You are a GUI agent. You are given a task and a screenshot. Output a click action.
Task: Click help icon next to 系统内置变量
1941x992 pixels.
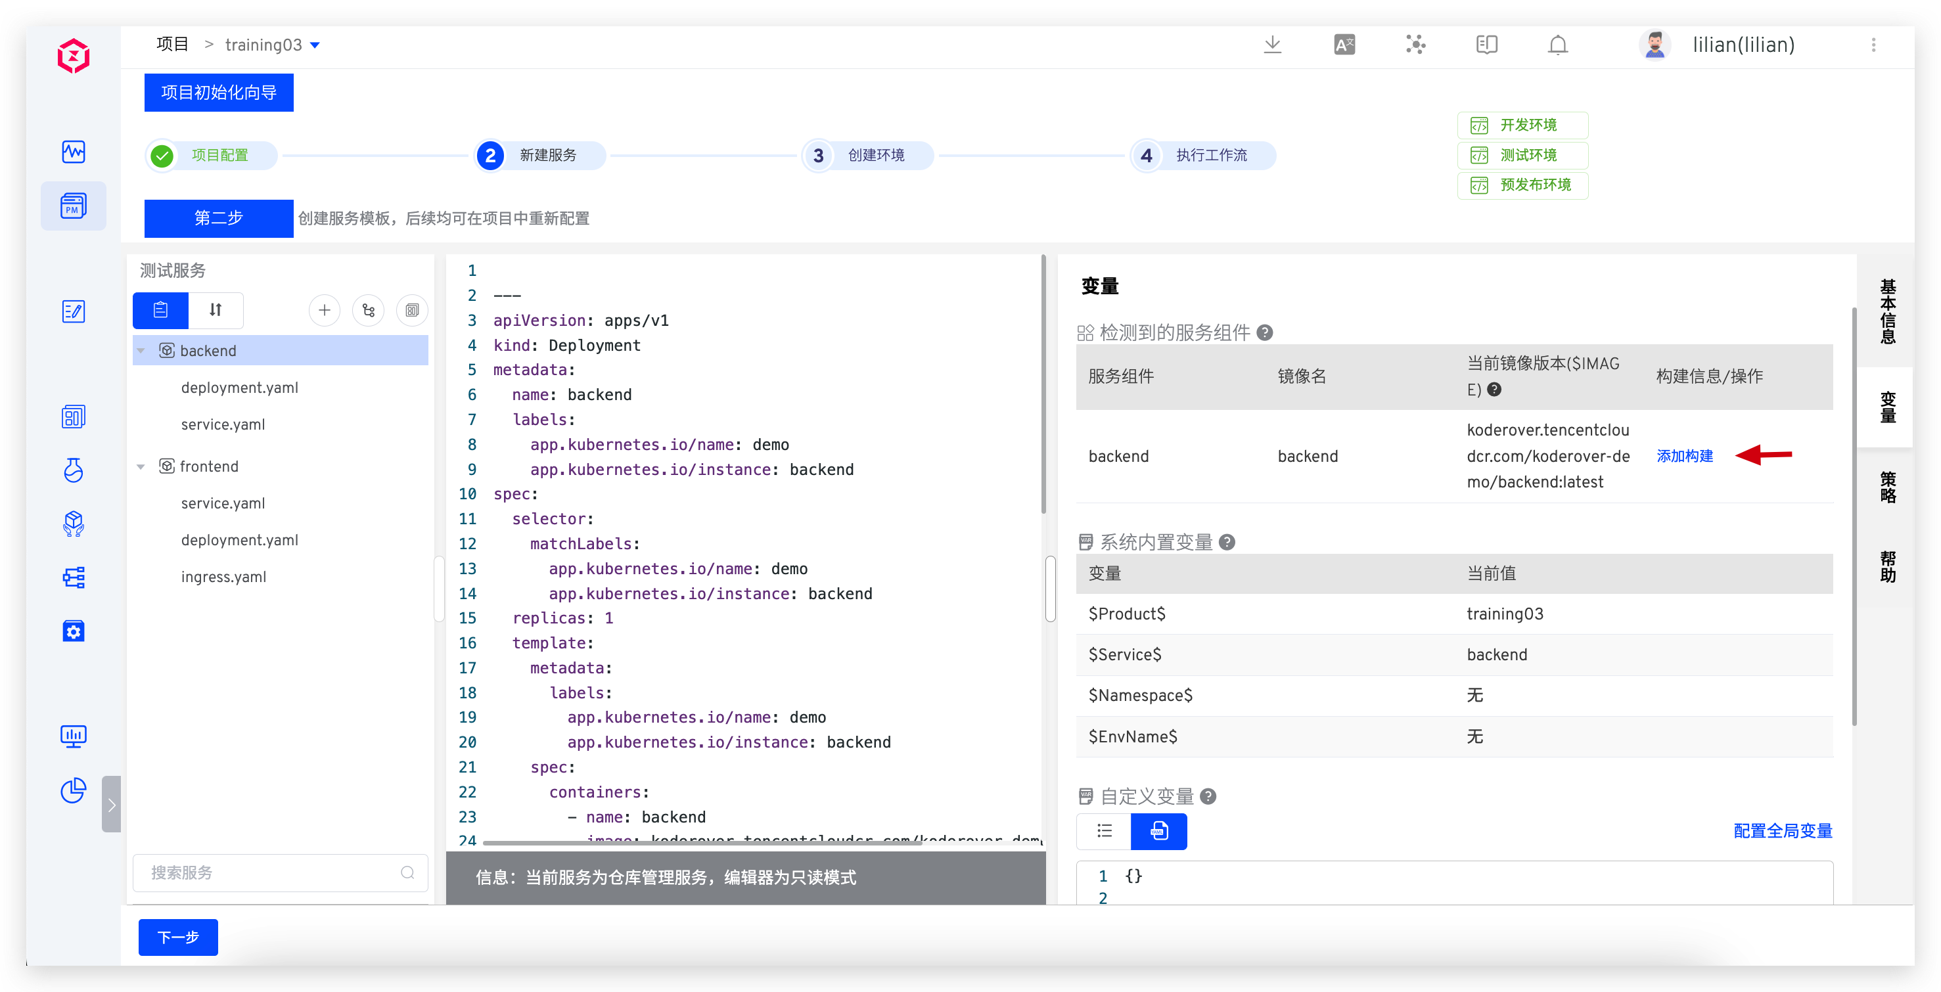coord(1227,541)
